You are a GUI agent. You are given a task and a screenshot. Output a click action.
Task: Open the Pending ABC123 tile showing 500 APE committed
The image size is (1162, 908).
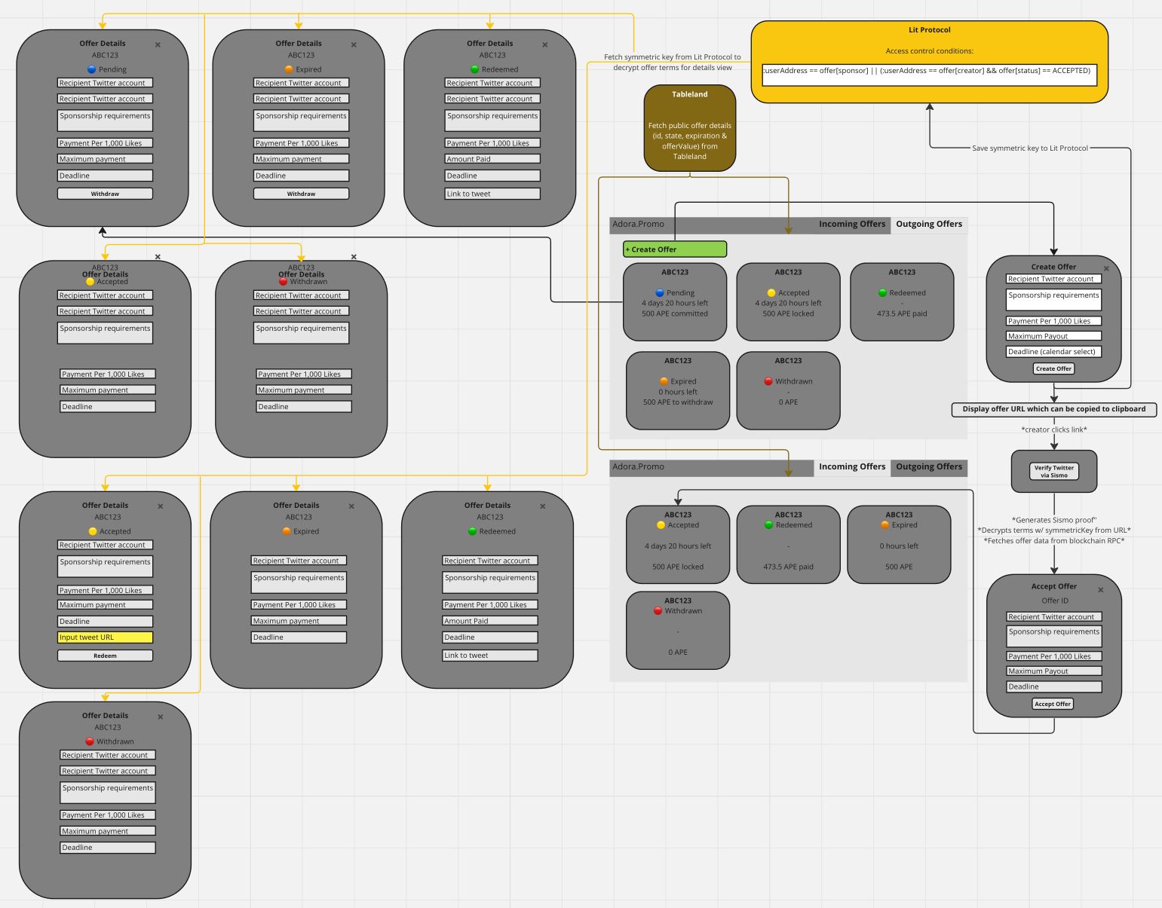(675, 301)
